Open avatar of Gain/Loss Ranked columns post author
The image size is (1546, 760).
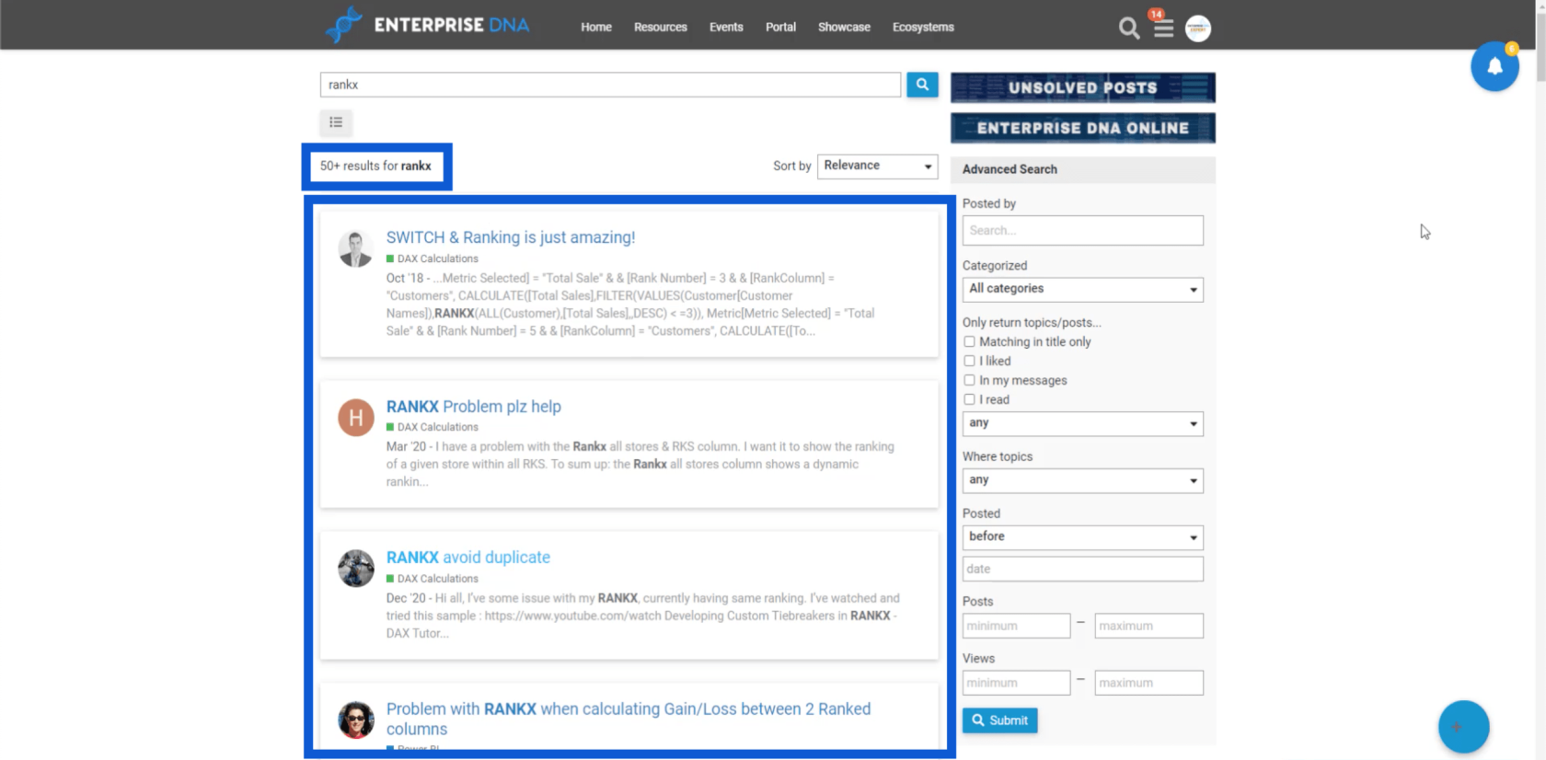[x=355, y=720]
